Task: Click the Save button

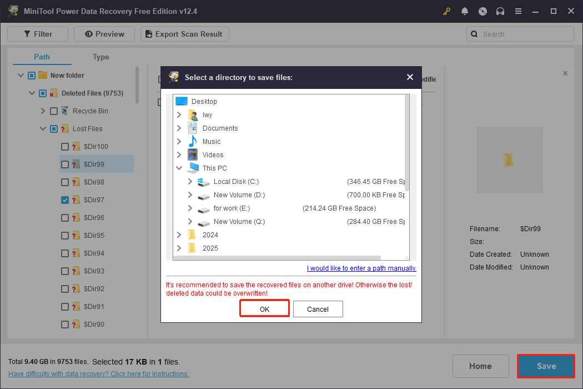Action: (546, 366)
